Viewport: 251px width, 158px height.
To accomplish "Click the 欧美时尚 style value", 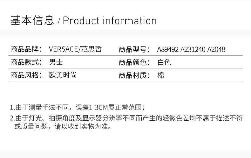I will [x=63, y=75].
